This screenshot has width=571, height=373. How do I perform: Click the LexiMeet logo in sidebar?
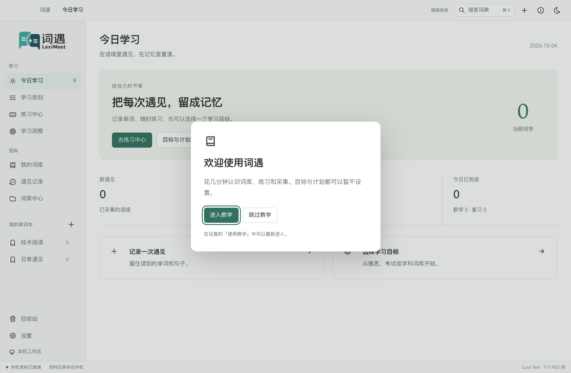pyautogui.click(x=42, y=41)
